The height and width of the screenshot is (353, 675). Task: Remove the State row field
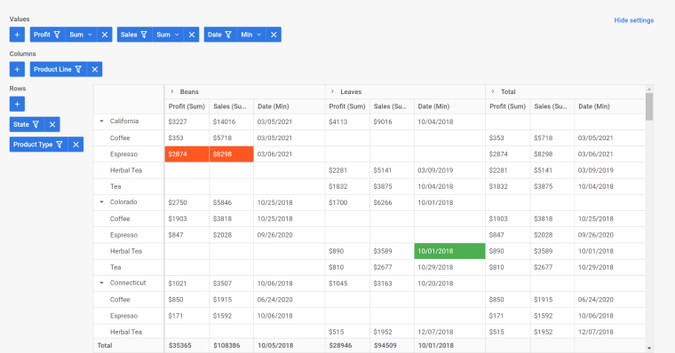(52, 124)
